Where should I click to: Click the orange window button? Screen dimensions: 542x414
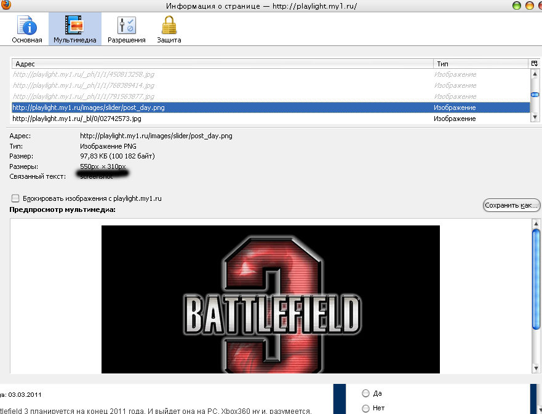point(530,5)
